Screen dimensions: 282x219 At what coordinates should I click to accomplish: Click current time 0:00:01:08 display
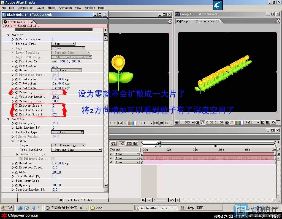[x=215, y=123]
